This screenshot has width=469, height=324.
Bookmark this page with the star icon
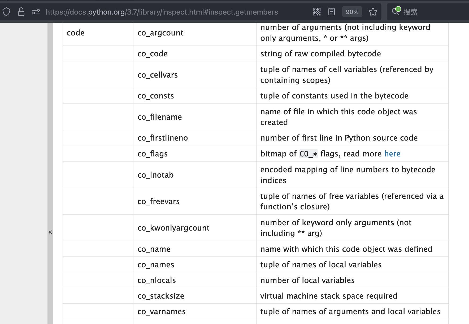point(373,12)
